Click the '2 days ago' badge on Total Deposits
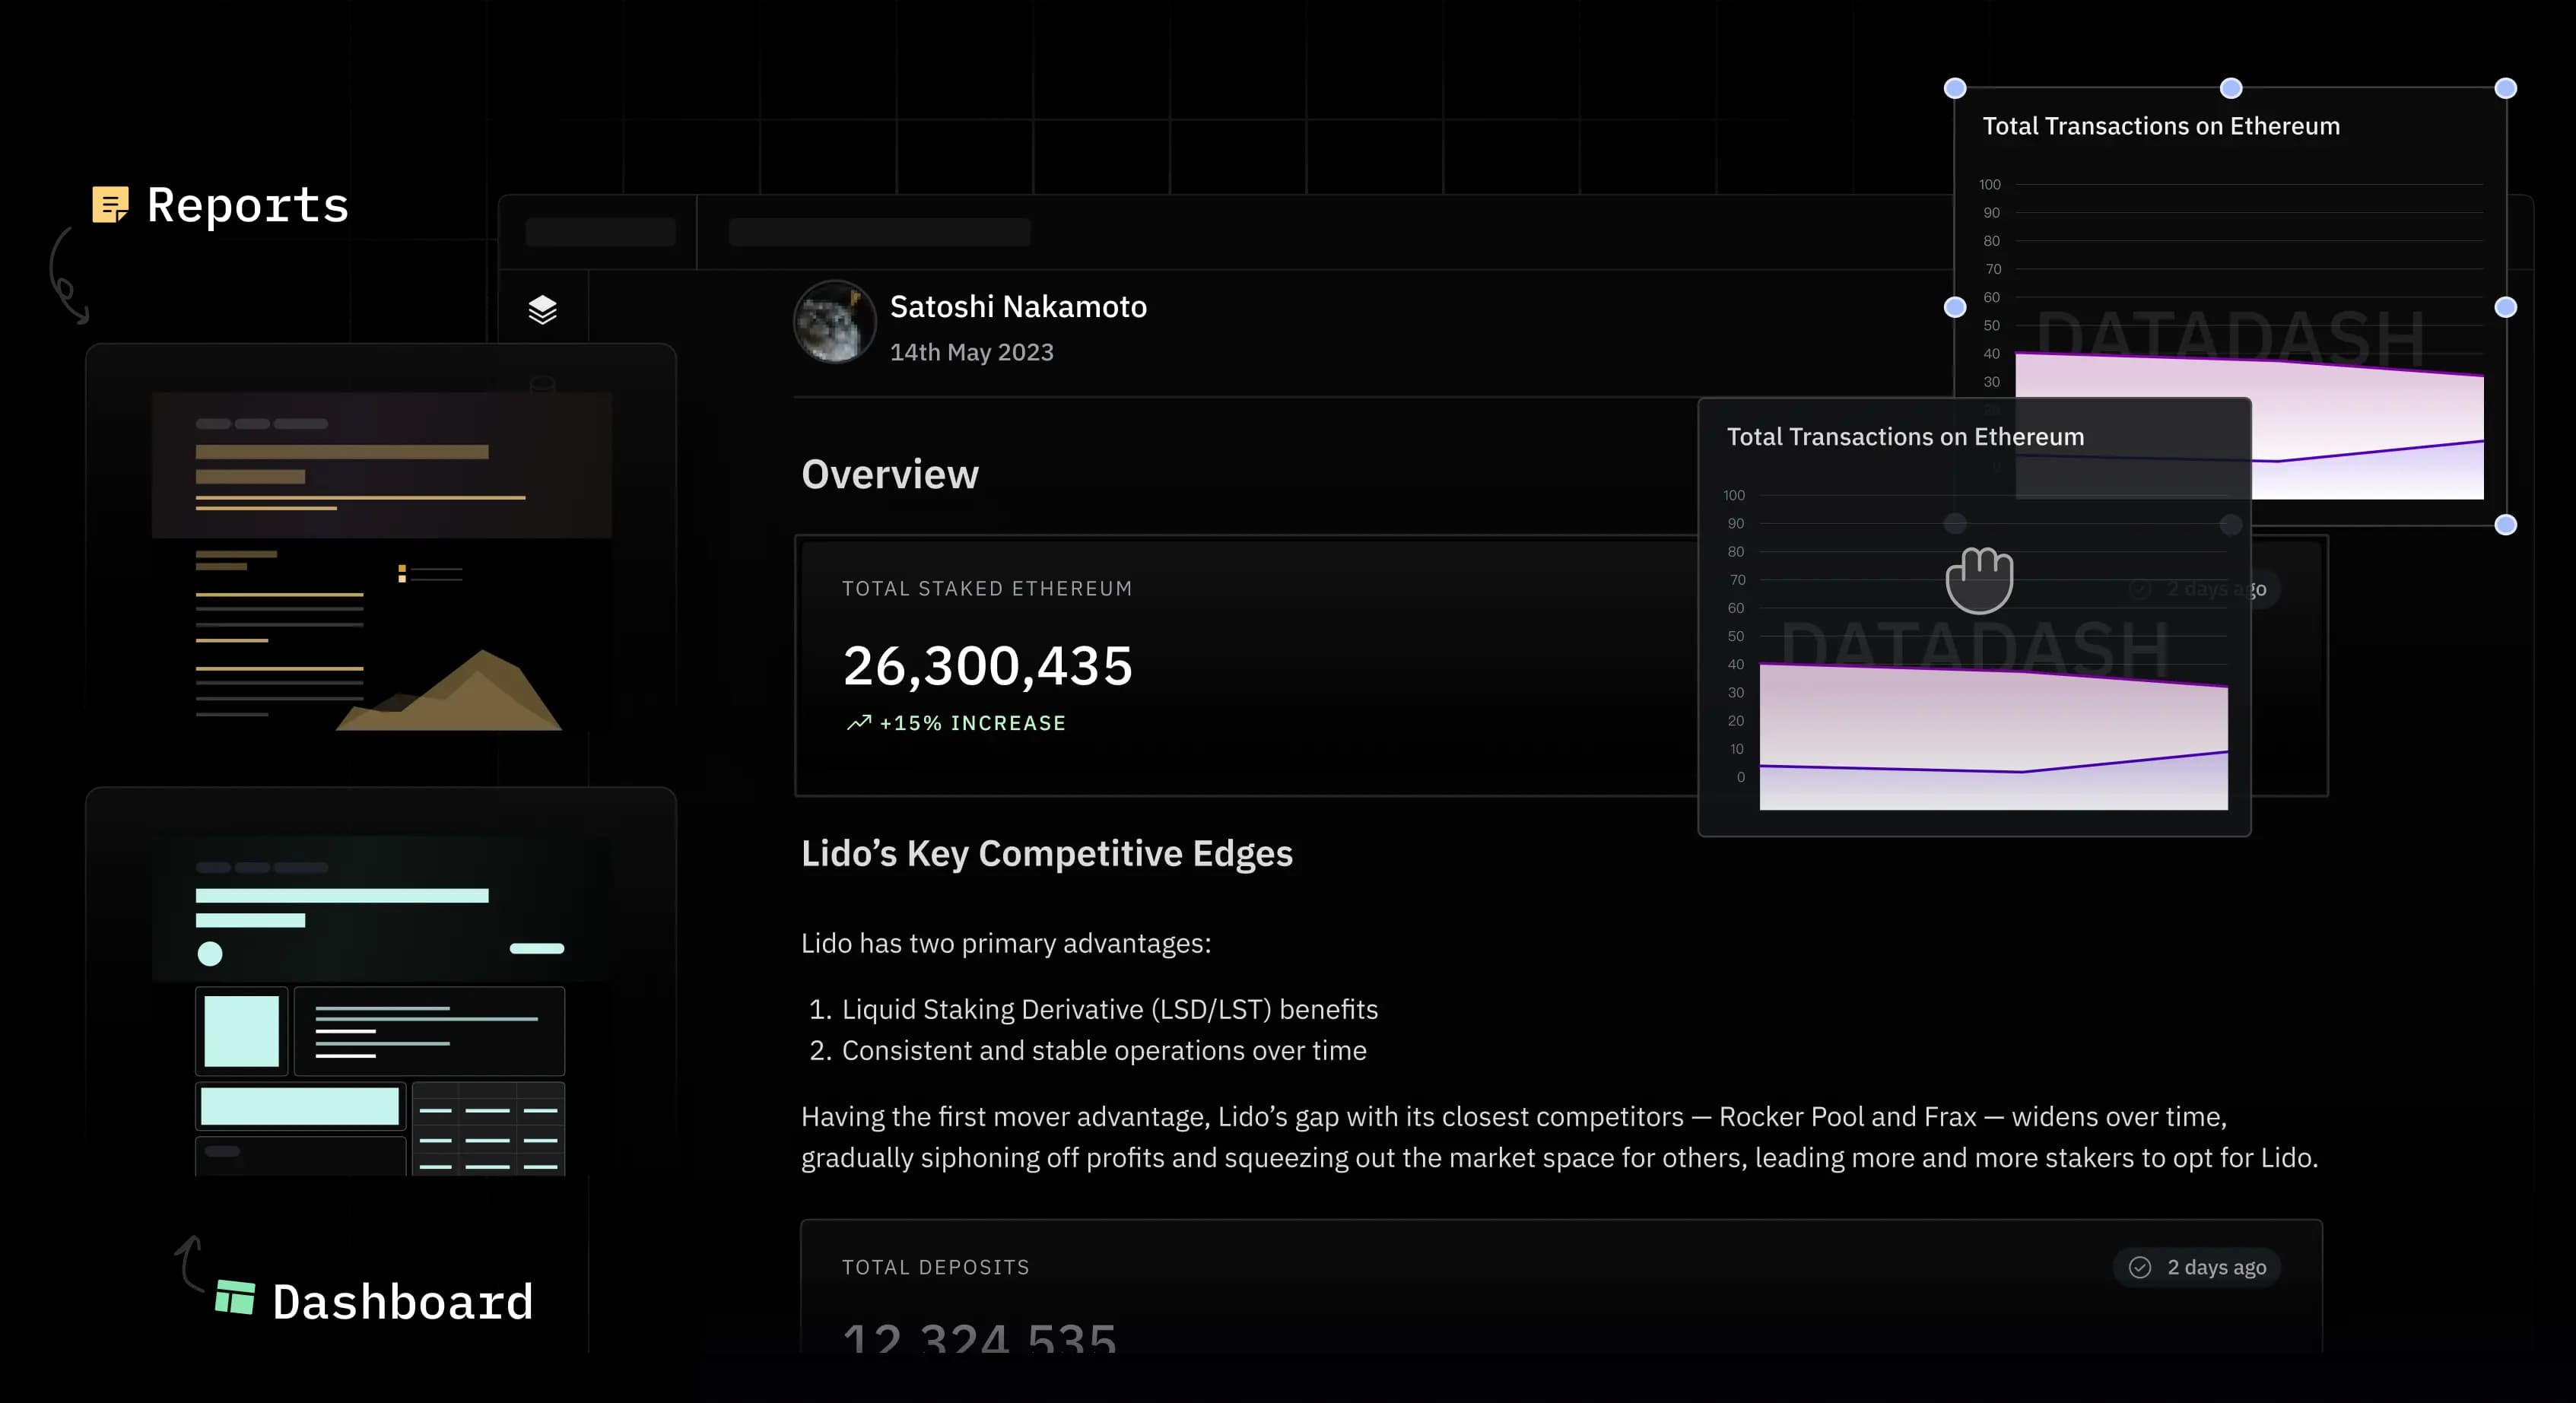Image resolution: width=2576 pixels, height=1403 pixels. click(x=2196, y=1267)
